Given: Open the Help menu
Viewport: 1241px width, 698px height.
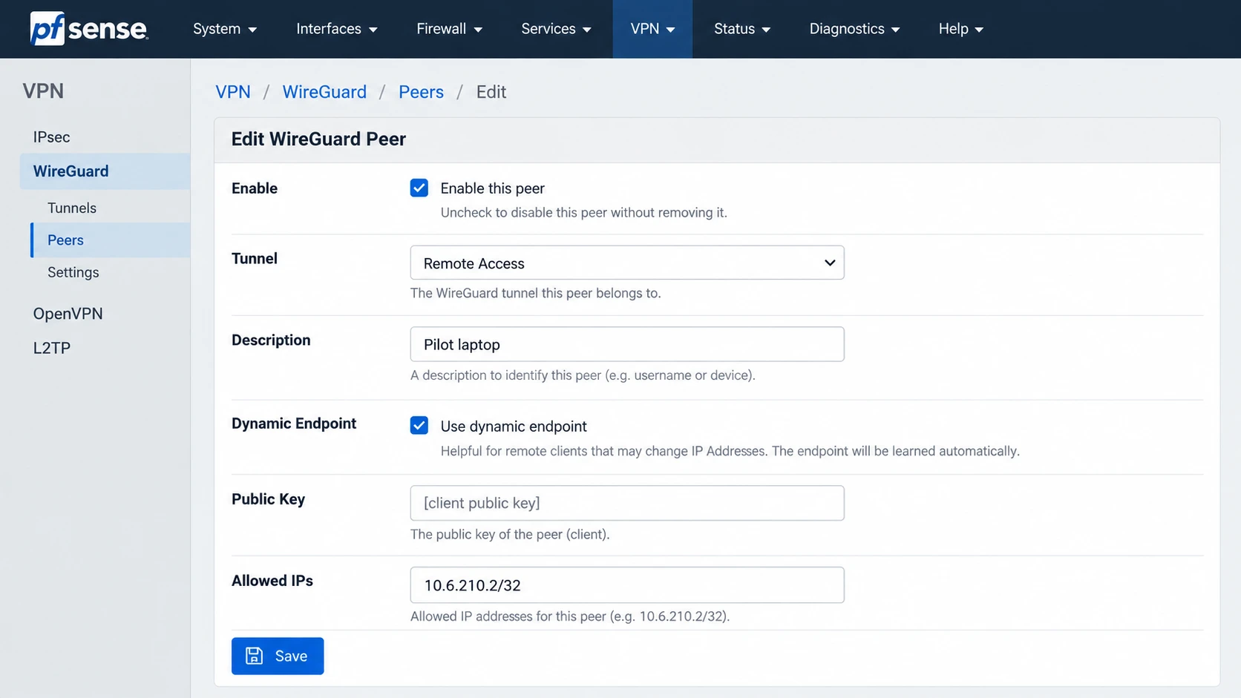Looking at the screenshot, I should (x=961, y=29).
